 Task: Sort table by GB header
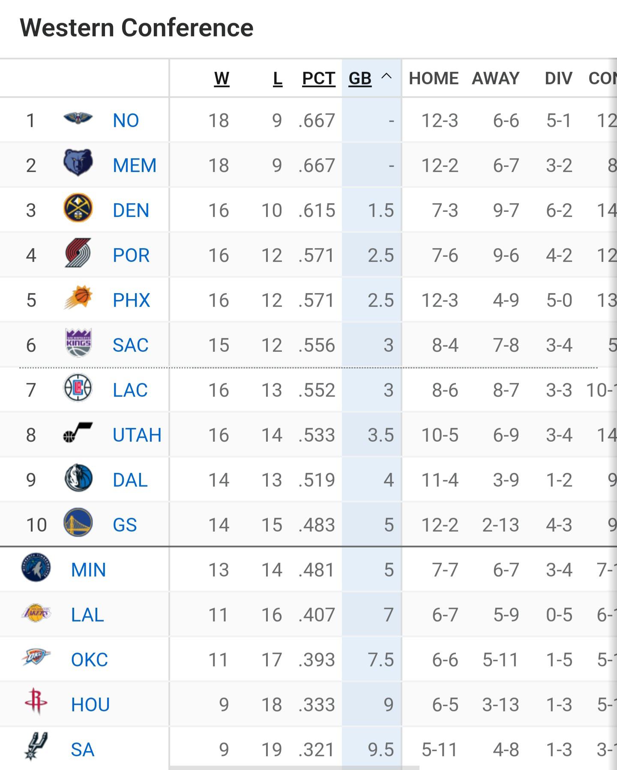tap(360, 79)
